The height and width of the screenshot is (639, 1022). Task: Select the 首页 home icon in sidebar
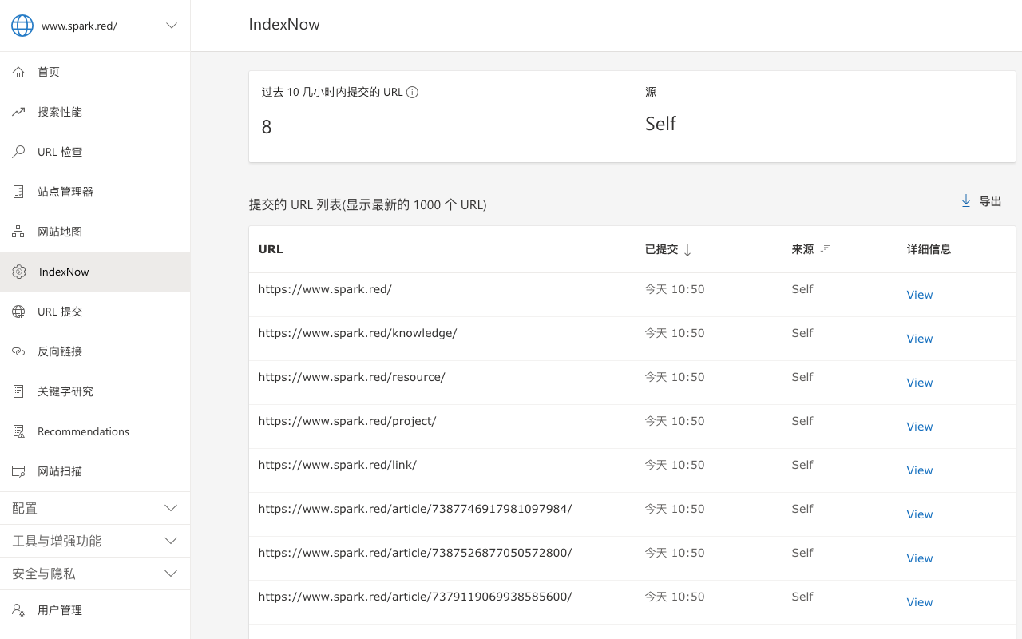pyautogui.click(x=18, y=72)
